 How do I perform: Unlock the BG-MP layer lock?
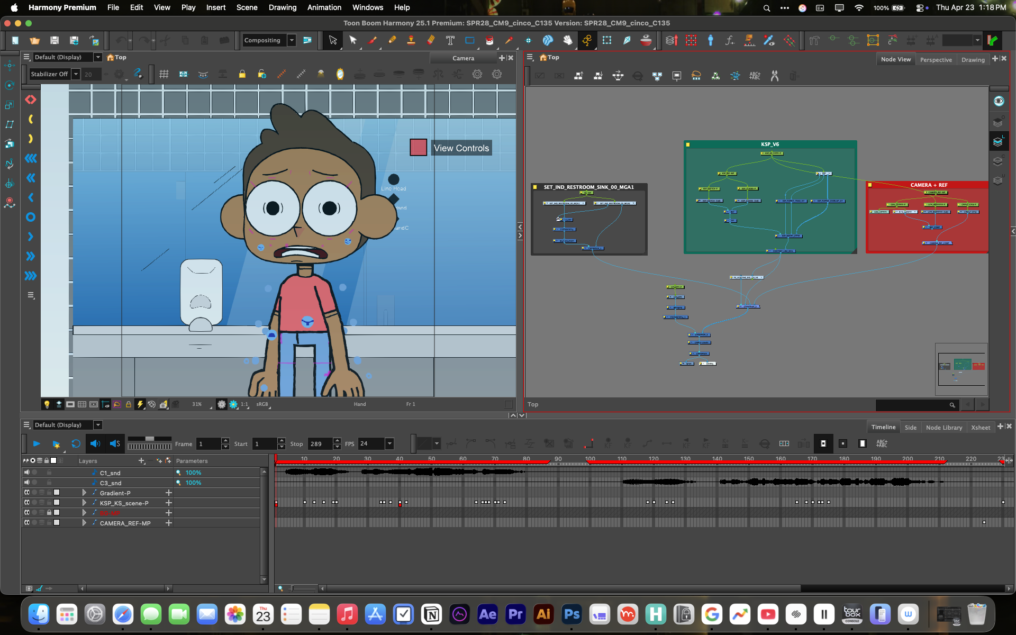[x=49, y=513]
